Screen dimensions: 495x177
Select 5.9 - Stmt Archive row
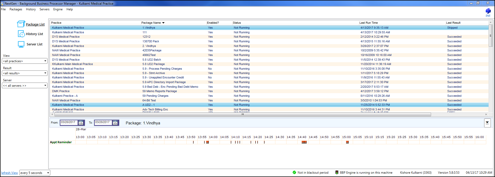pyautogui.click(x=269, y=73)
